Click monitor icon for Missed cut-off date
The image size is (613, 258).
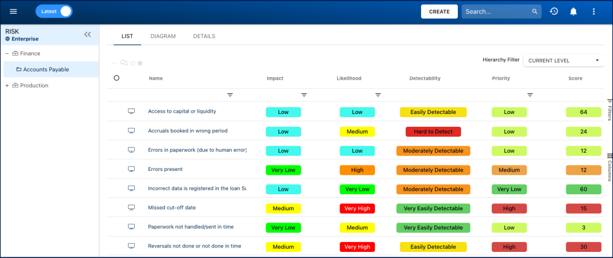[x=131, y=207]
